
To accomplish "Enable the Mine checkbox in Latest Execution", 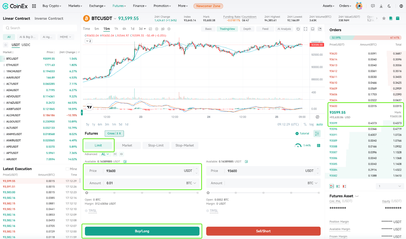I will click(x=67, y=169).
